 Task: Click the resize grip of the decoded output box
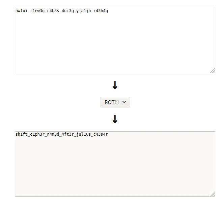pos(213,194)
